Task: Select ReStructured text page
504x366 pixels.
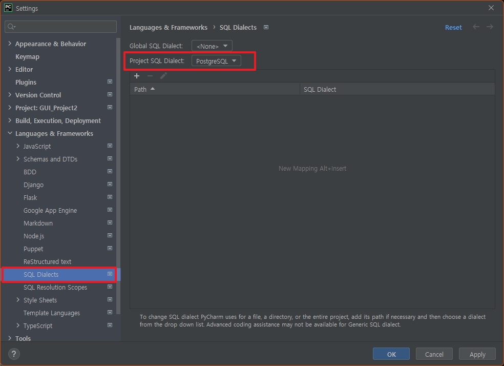Action: (47, 261)
